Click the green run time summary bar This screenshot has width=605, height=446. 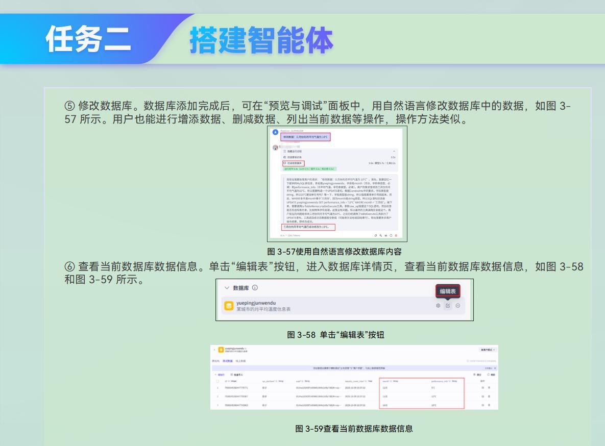click(x=310, y=168)
